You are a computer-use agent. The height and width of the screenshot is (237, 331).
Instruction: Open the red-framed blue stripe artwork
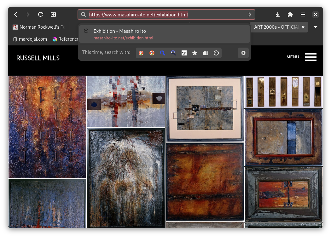[283, 137]
